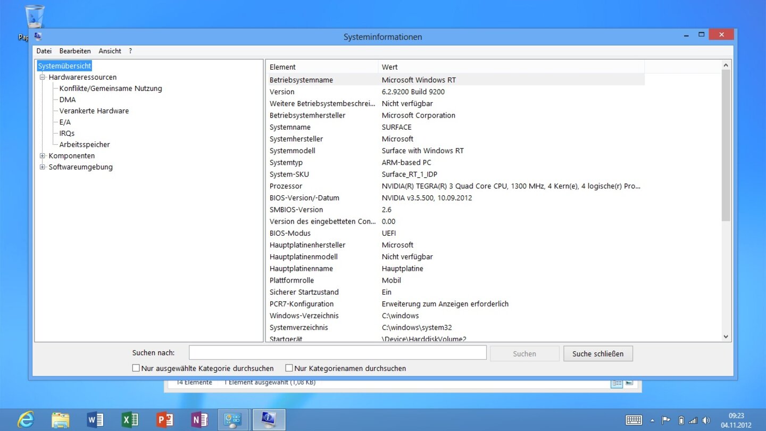Click the Systeminformationen taskbar icon
The height and width of the screenshot is (431, 766).
[269, 420]
